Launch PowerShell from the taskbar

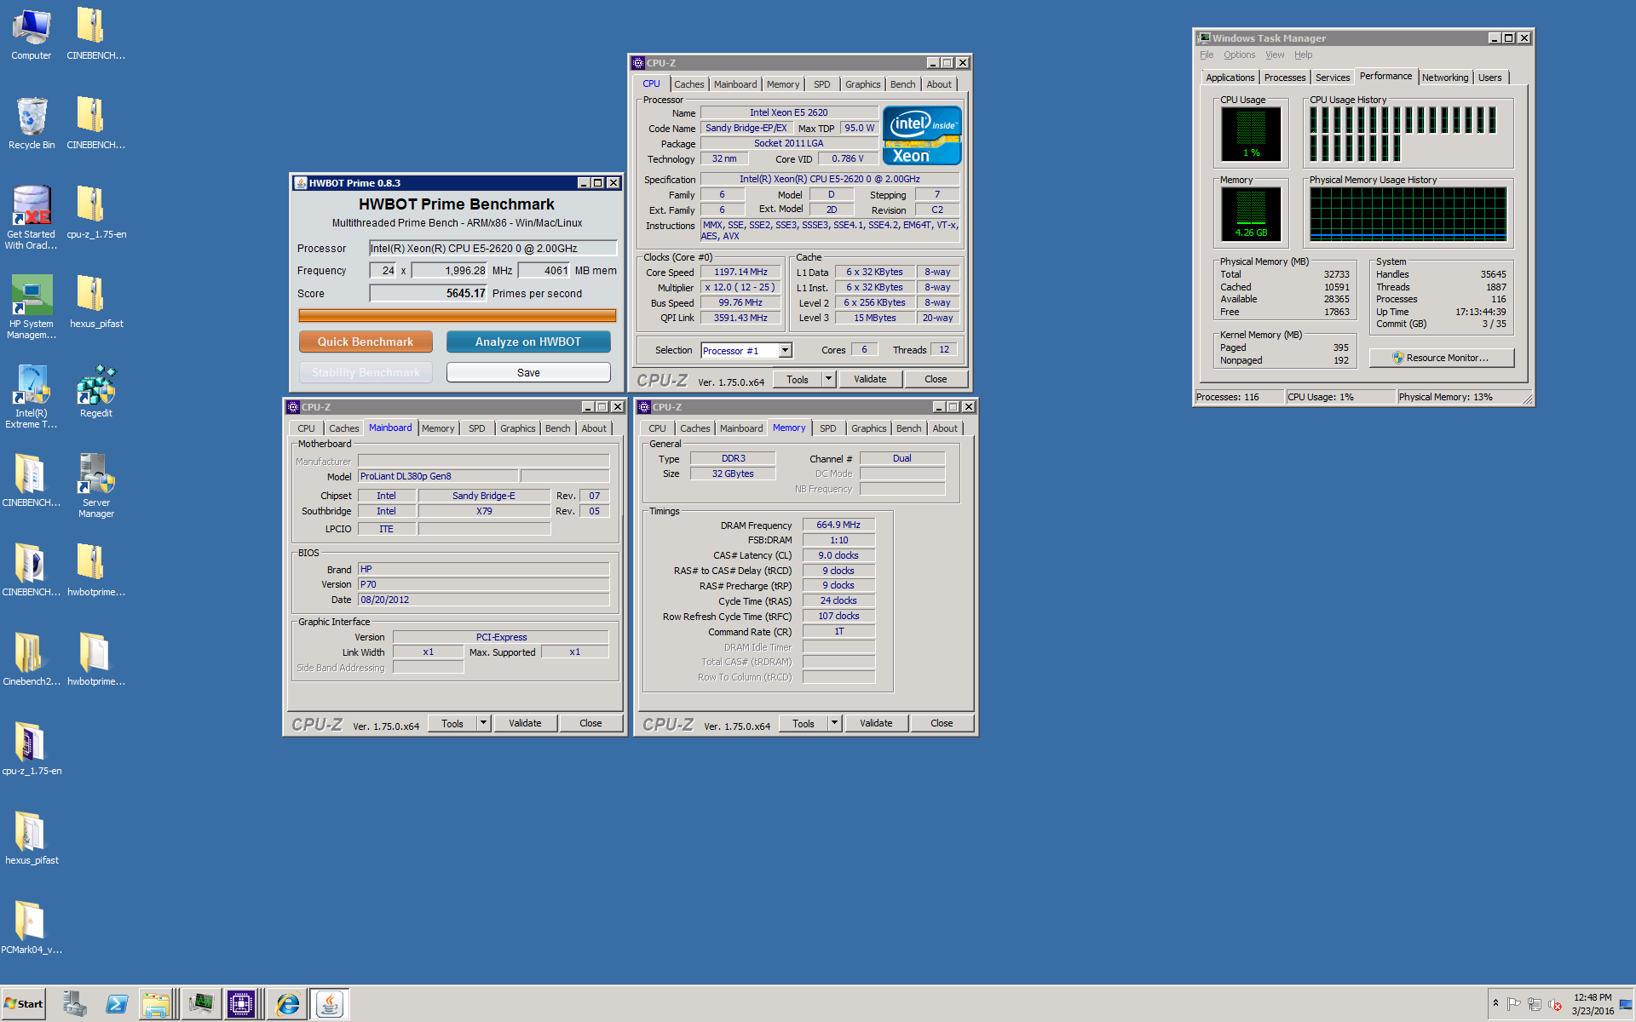tap(117, 1004)
